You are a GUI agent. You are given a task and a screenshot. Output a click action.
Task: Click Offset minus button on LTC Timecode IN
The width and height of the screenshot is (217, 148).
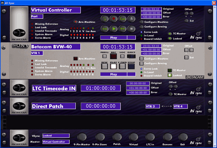pyautogui.click(x=176, y=86)
